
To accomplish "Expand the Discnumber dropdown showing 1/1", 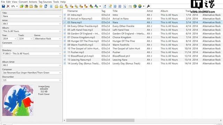I will (x=60, y=80).
